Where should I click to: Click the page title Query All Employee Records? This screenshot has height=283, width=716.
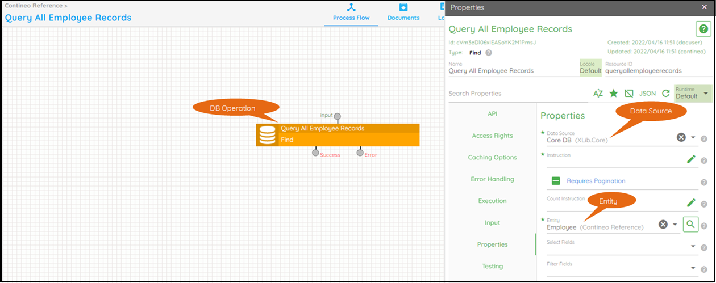tap(68, 18)
